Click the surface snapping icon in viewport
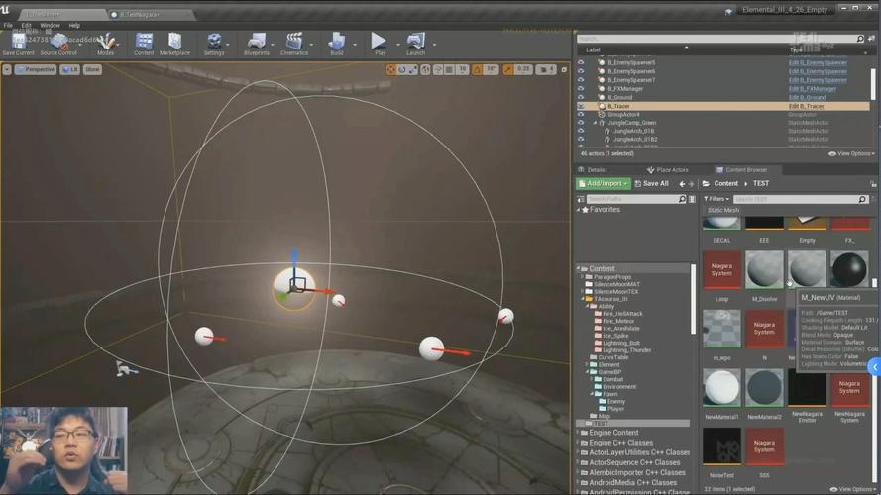881x495 pixels. tap(438, 69)
